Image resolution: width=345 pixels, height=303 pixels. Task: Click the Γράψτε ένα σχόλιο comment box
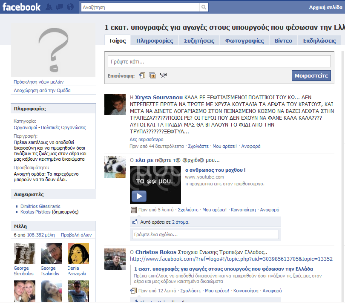[x=205, y=234]
